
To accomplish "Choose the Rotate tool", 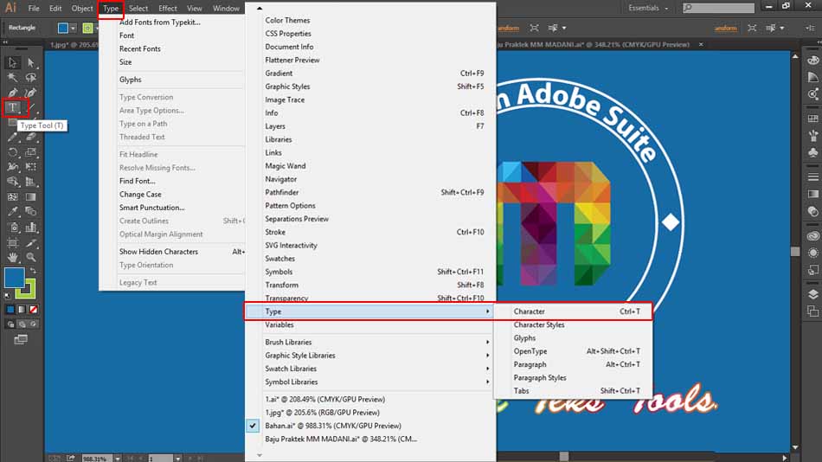I will tap(13, 152).
